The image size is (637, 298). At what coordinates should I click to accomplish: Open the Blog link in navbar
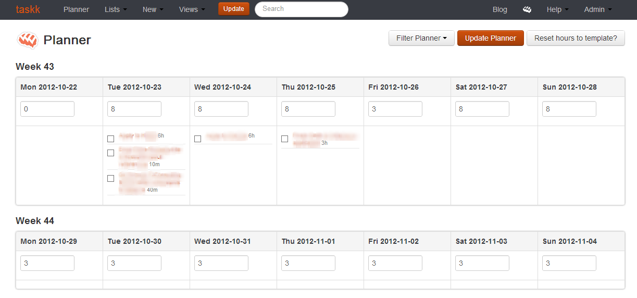[499, 9]
